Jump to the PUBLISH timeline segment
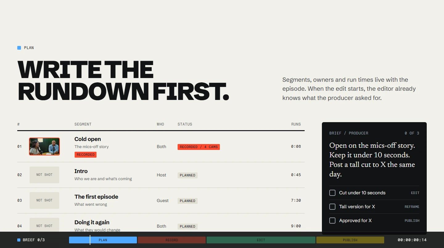The height and width of the screenshot is (248, 444). [350, 240]
